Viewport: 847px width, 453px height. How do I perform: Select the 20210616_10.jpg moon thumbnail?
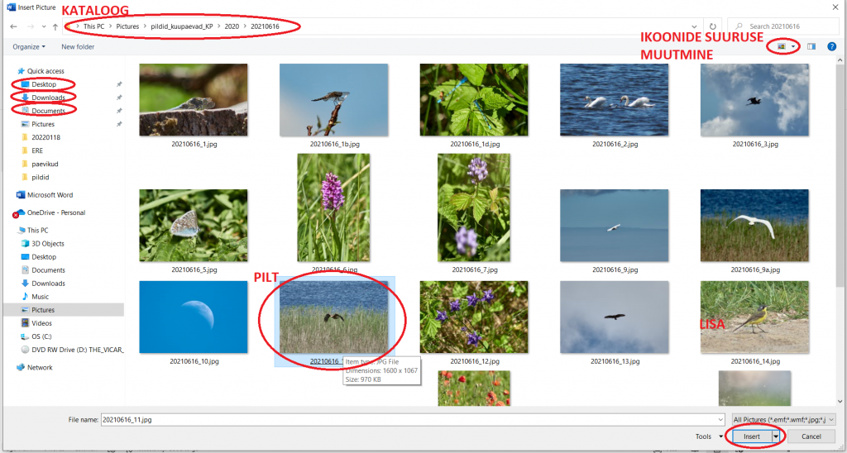click(193, 317)
